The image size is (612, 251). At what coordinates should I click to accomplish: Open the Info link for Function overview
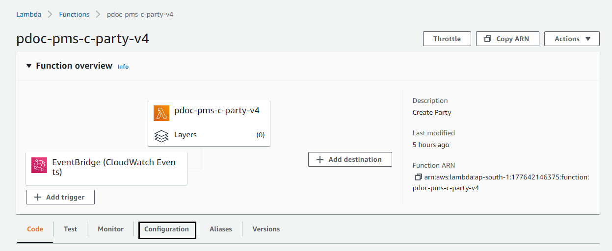point(123,67)
